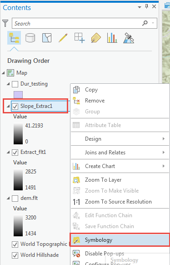Choose Symbology from context menu
170x265 pixels.
click(120, 240)
